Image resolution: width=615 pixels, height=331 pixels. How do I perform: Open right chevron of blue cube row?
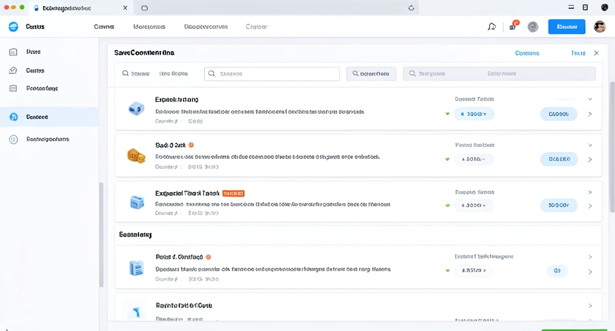pos(590,114)
